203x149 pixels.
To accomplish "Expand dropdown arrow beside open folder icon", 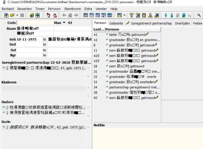I will (x=17, y=15).
